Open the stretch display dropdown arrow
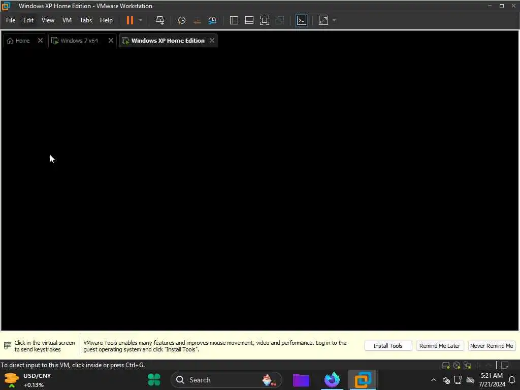Image resolution: width=520 pixels, height=390 pixels. [334, 20]
